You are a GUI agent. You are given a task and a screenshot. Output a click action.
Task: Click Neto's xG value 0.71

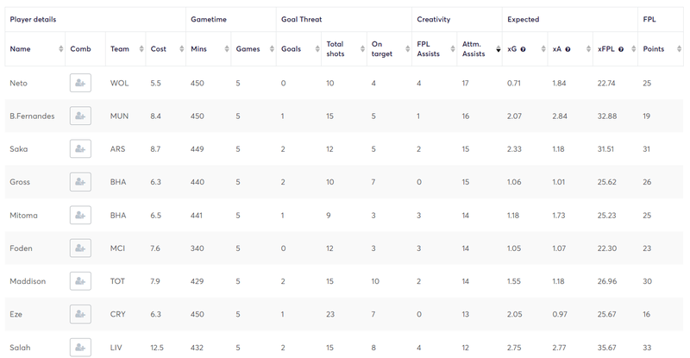pyautogui.click(x=514, y=83)
